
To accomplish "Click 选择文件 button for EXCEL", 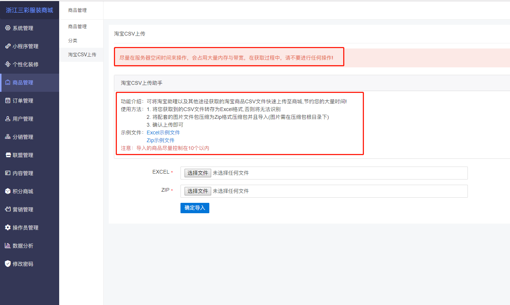I will tap(198, 173).
